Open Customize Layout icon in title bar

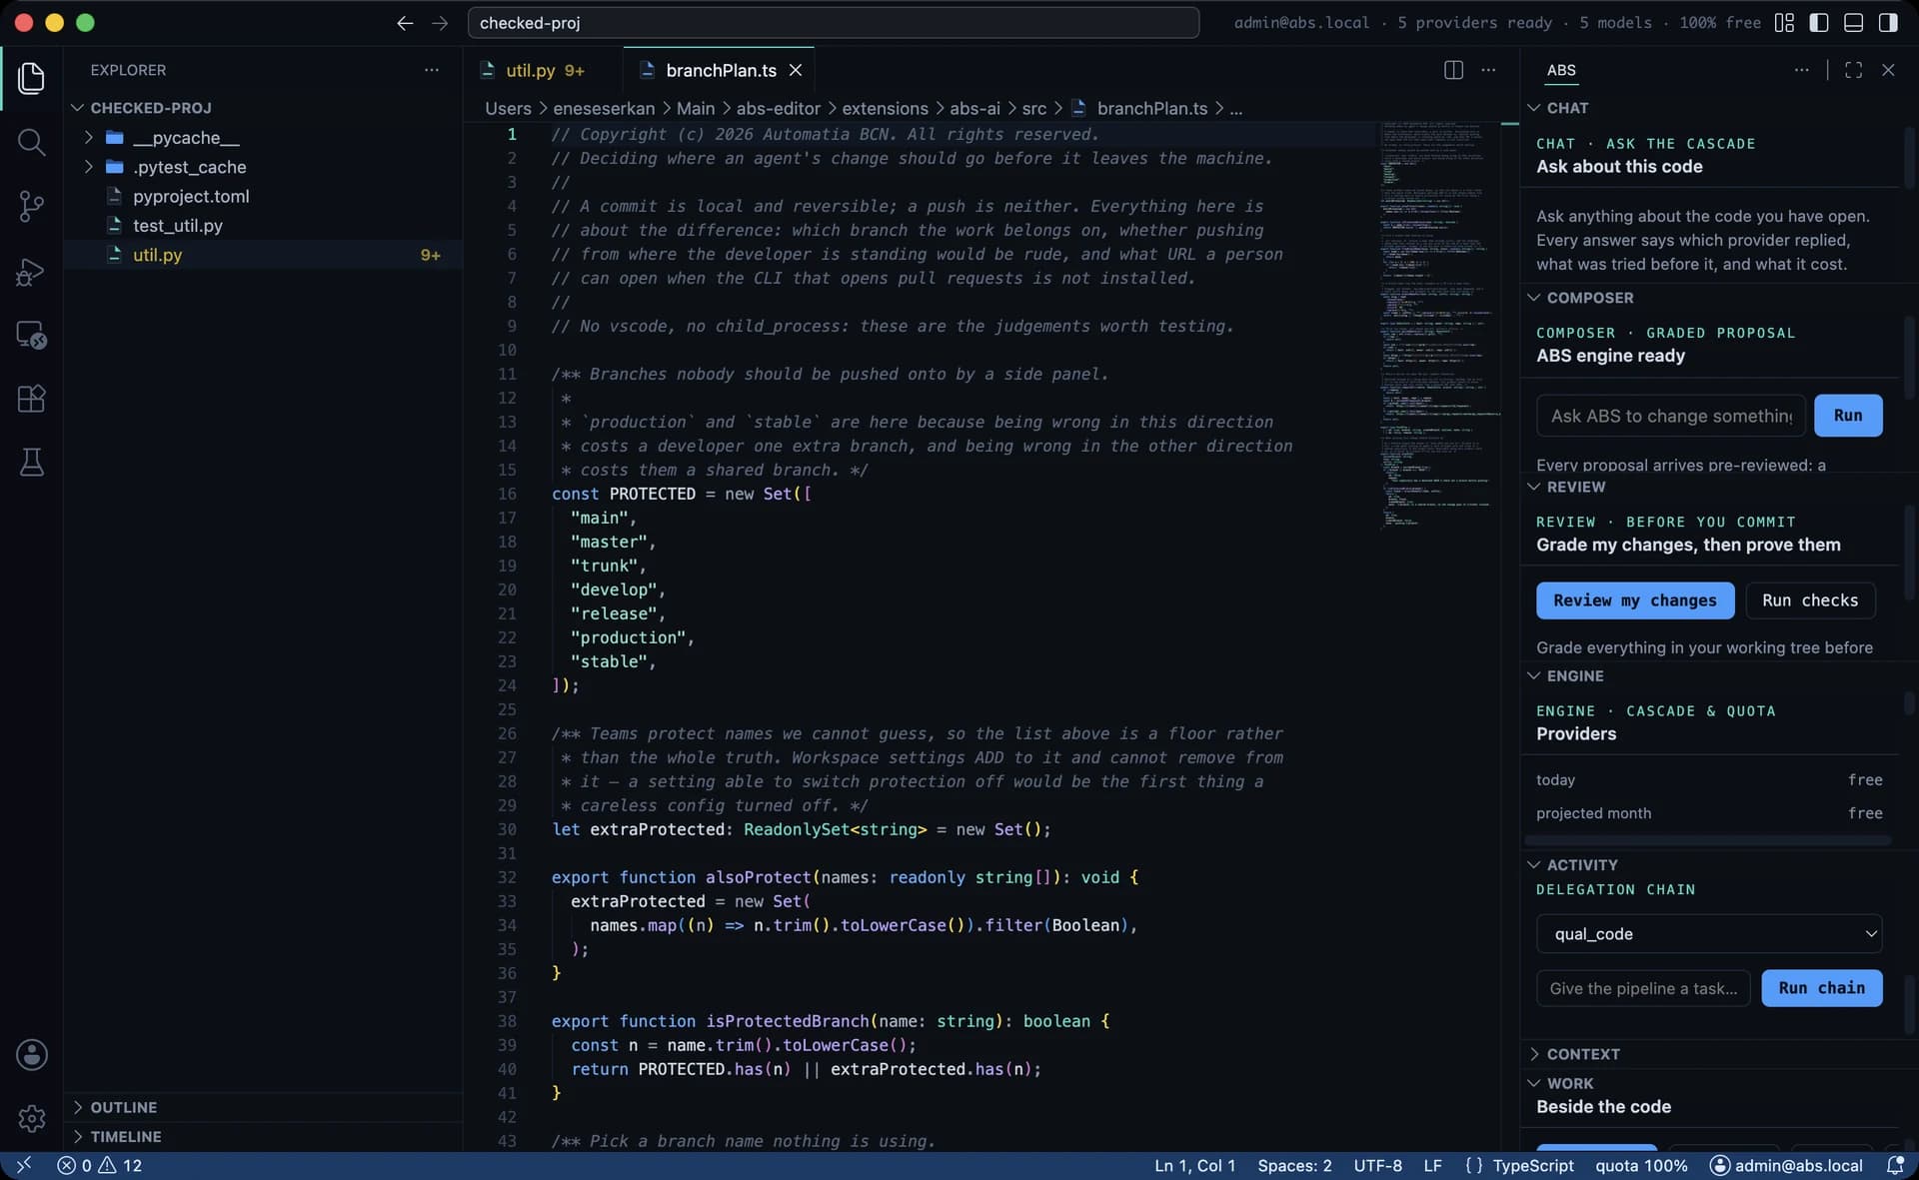[x=1784, y=23]
